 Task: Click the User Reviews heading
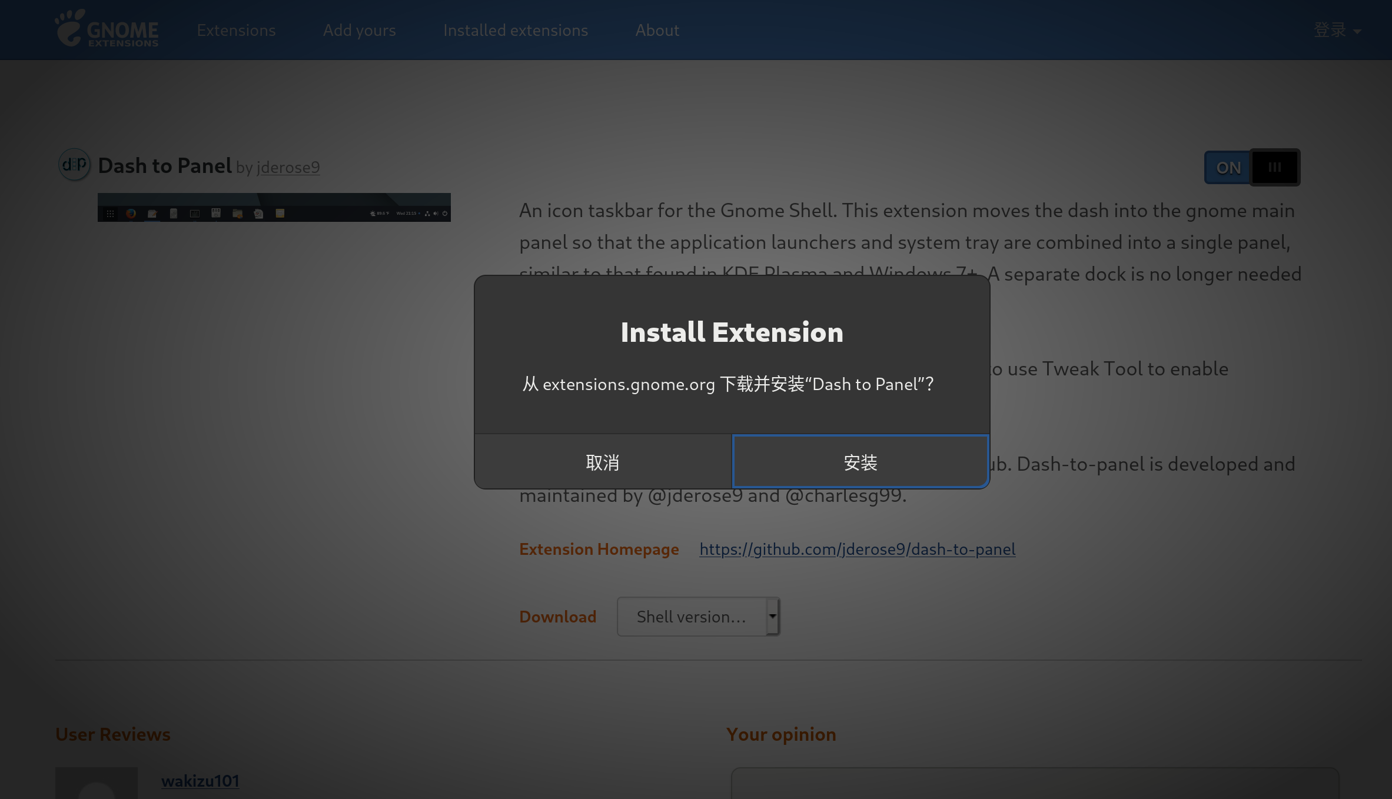[112, 734]
